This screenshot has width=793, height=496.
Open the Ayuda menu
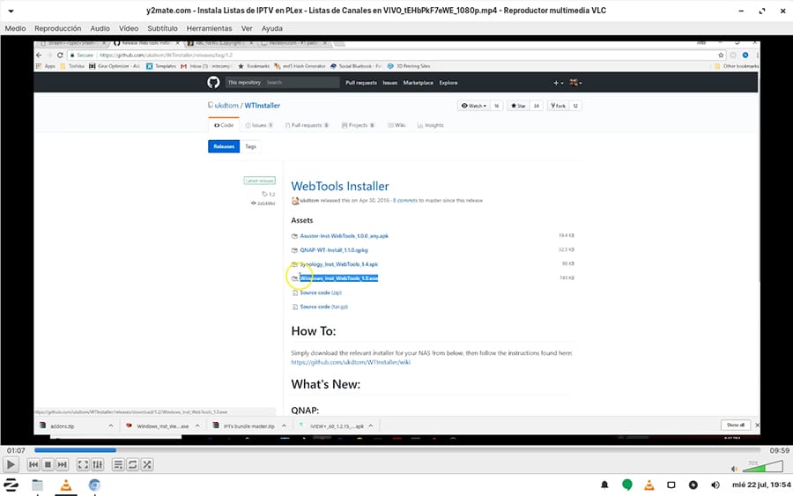[x=272, y=28]
